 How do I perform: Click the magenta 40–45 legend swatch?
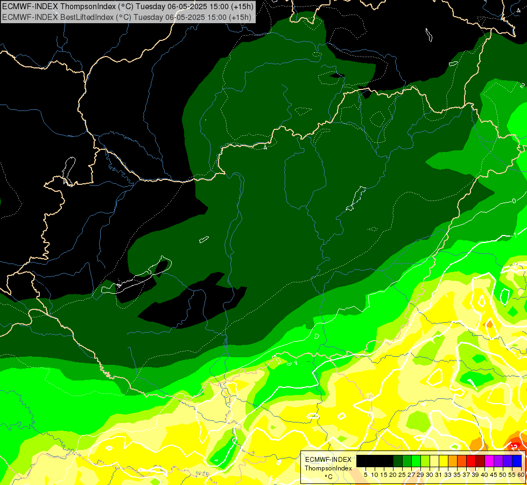pyautogui.click(x=489, y=461)
